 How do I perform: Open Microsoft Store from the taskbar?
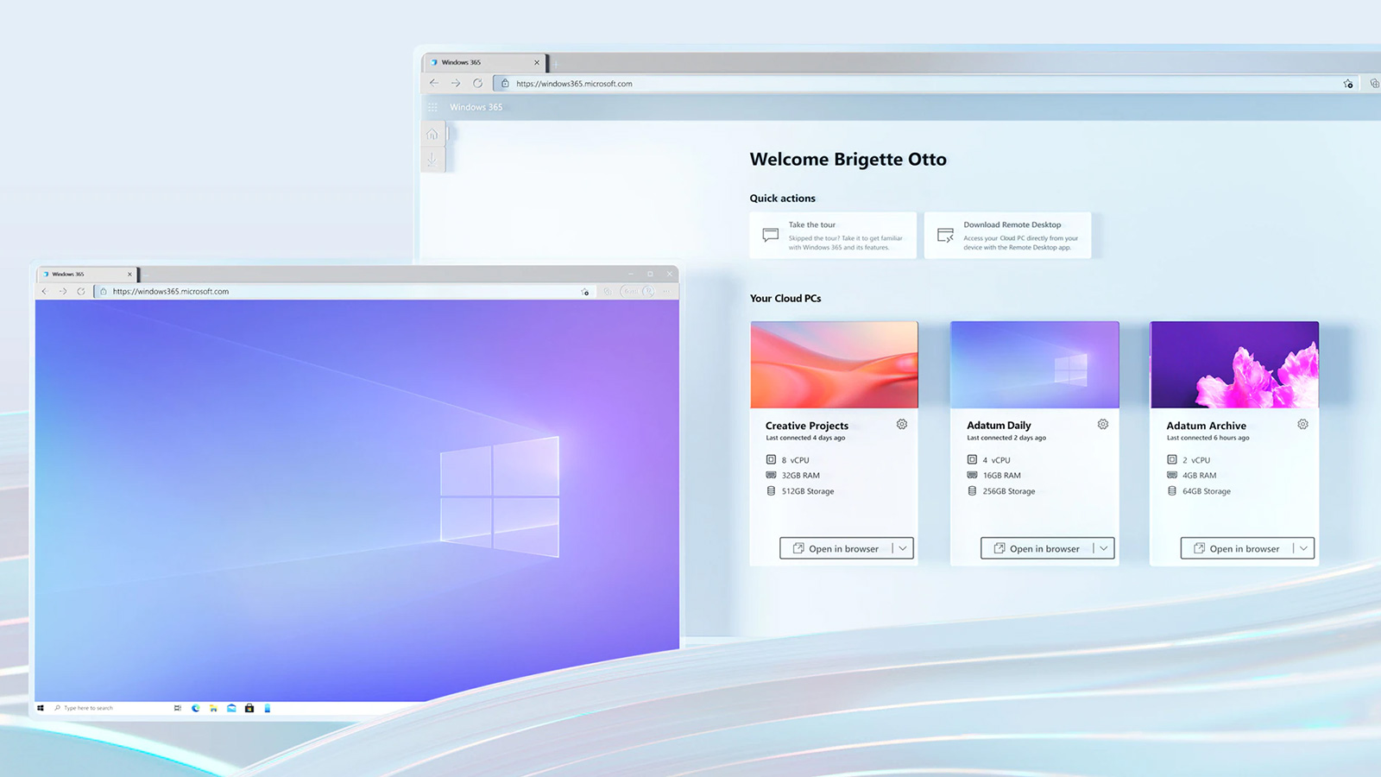point(249,708)
